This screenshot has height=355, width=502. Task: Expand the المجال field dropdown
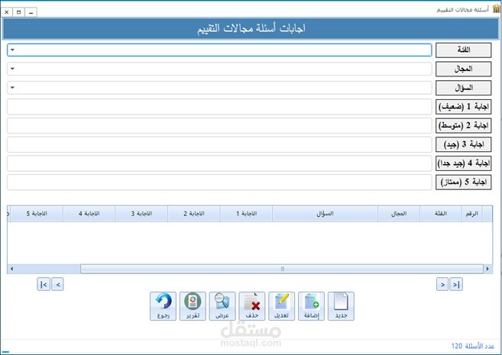click(12, 69)
